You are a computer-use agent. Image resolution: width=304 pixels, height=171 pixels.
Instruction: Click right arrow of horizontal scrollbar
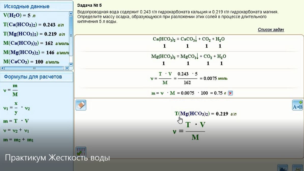pyautogui.click(x=67, y=68)
